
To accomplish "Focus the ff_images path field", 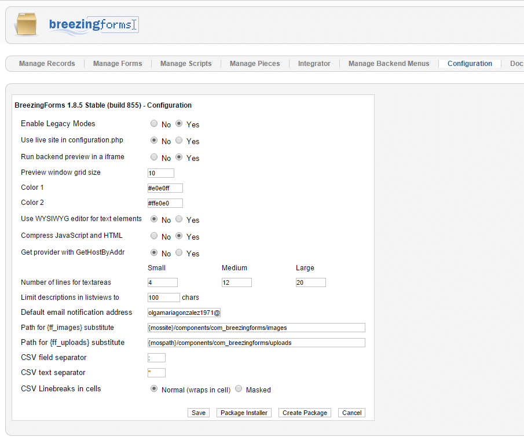I will coord(256,328).
